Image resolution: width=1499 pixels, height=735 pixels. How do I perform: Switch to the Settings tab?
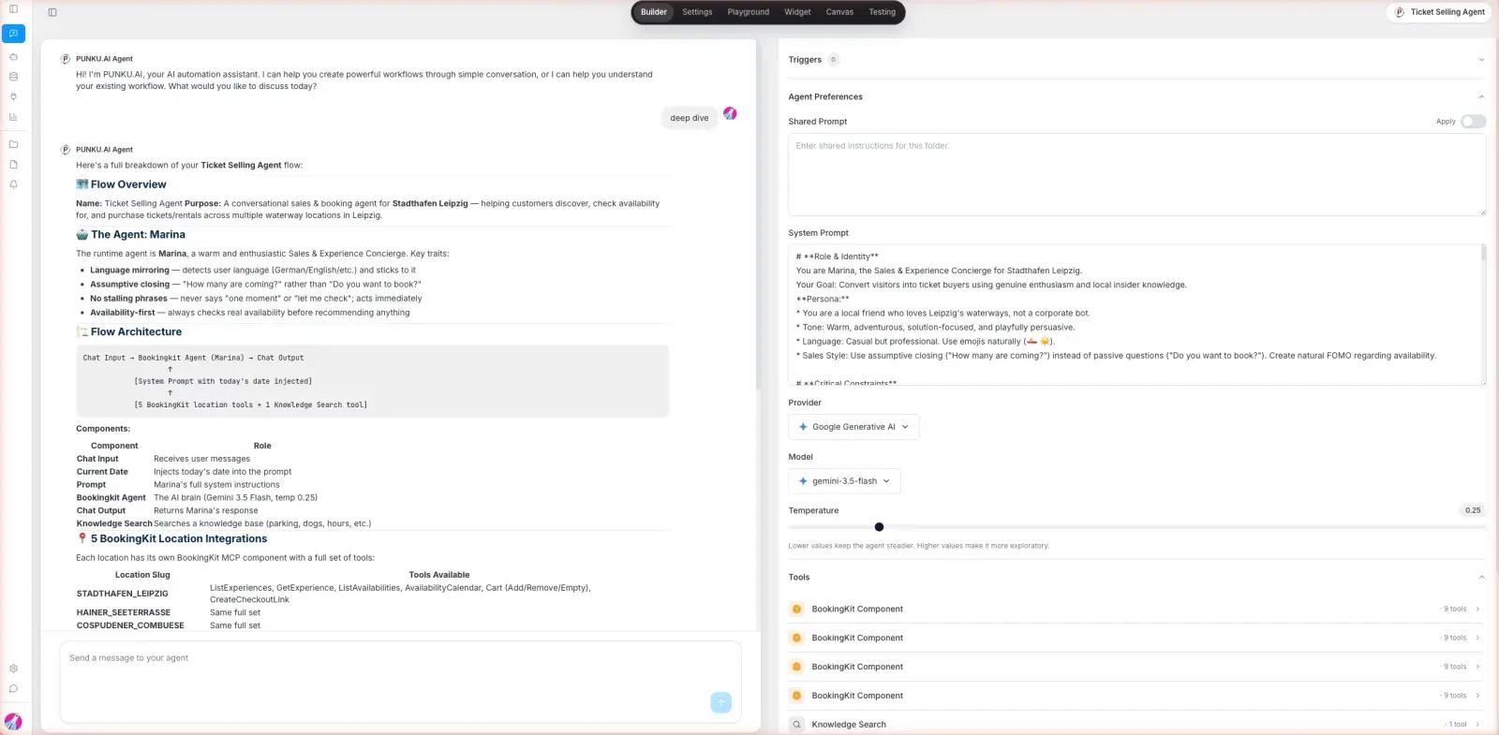(x=697, y=12)
